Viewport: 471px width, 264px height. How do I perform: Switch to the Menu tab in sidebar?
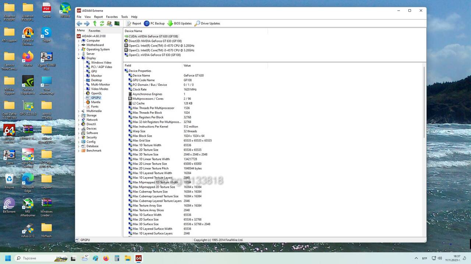[x=81, y=30]
